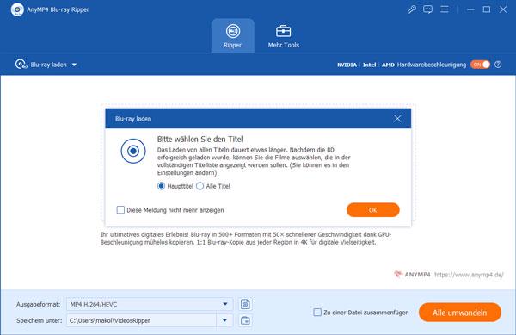Image resolution: width=516 pixels, height=335 pixels.
Task: Click the Ausgabeformat dropdown arrow
Action: coord(225,304)
